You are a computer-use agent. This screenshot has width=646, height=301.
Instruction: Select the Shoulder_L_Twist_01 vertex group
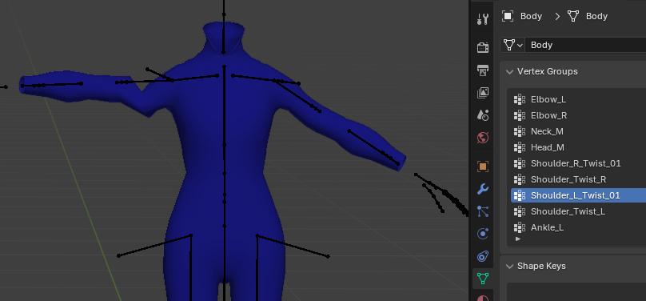(578, 195)
